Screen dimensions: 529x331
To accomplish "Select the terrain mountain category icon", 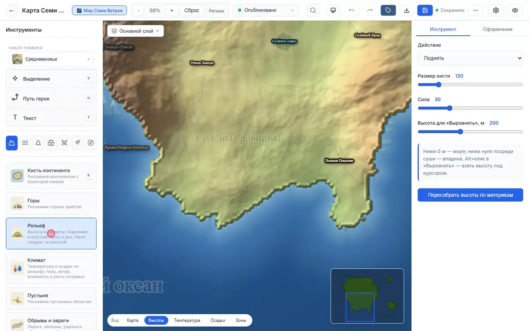I will (x=12, y=143).
